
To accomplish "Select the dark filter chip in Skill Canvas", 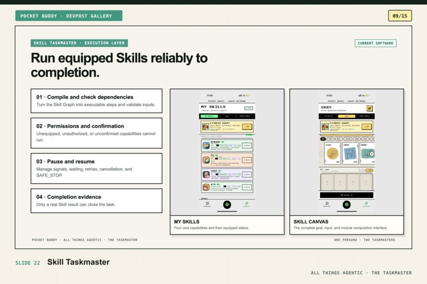I will pos(323,139).
